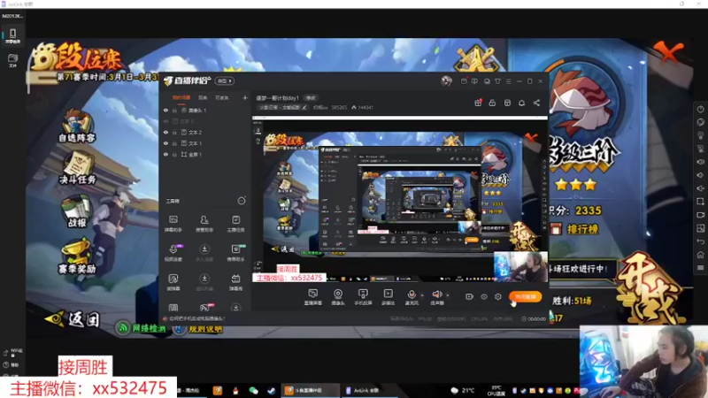Add 直播屏幕 screen capture source
This screenshot has width=708, height=398.
pyautogui.click(x=313, y=297)
